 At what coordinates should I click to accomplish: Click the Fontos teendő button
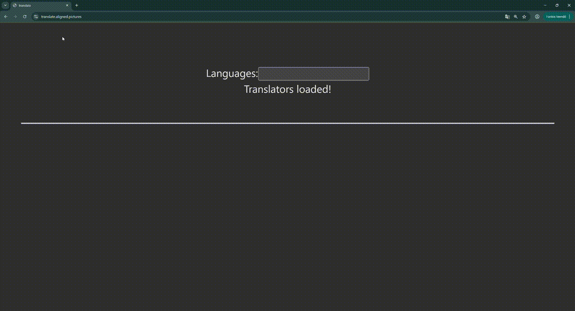pyautogui.click(x=555, y=17)
